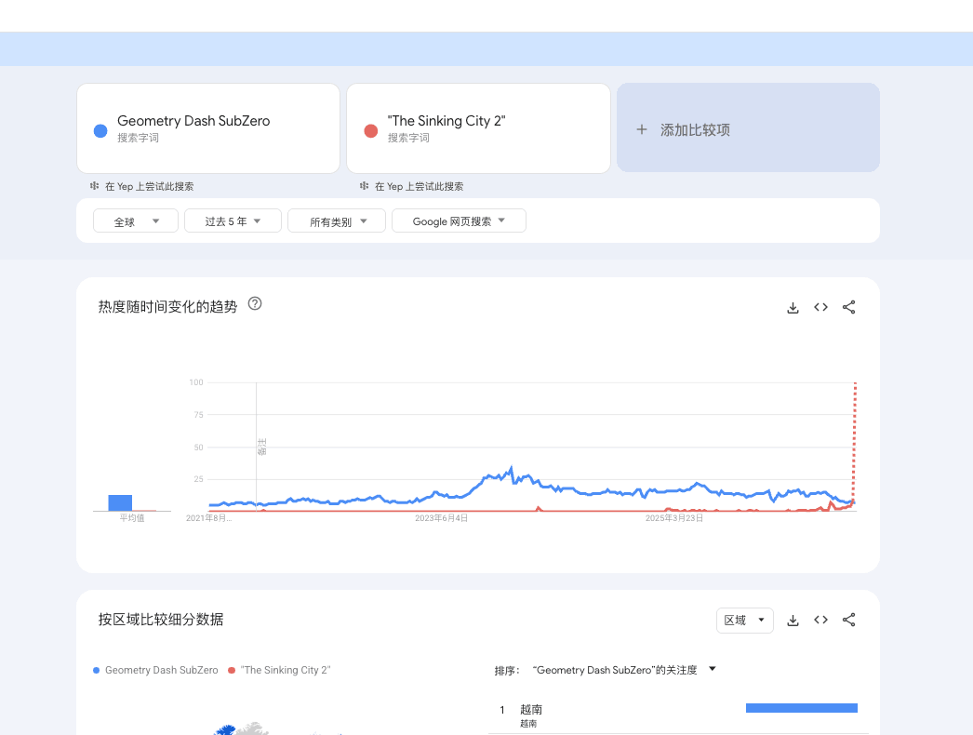
Task: Click the blue bar for 越南
Action: point(802,708)
